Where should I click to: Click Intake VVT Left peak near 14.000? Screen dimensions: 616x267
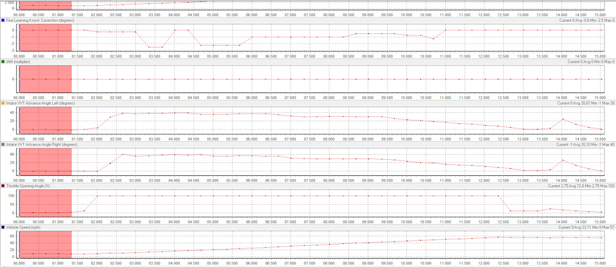click(x=563, y=119)
